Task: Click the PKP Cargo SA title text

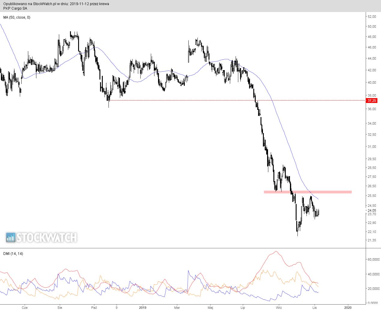Action: pos(15,8)
